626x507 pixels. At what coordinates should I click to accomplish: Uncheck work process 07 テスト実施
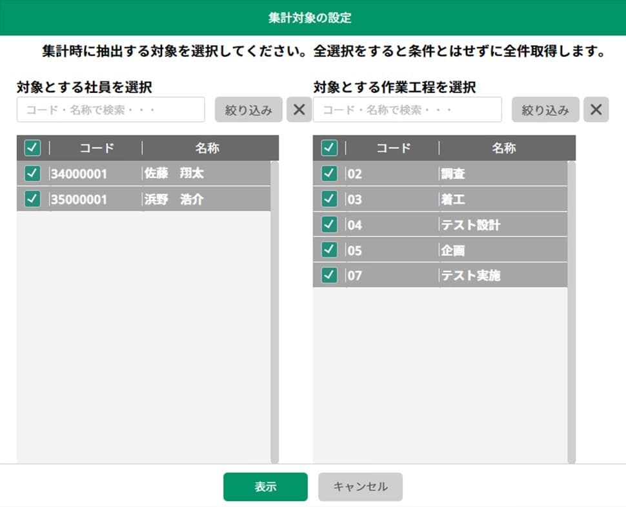coord(329,275)
